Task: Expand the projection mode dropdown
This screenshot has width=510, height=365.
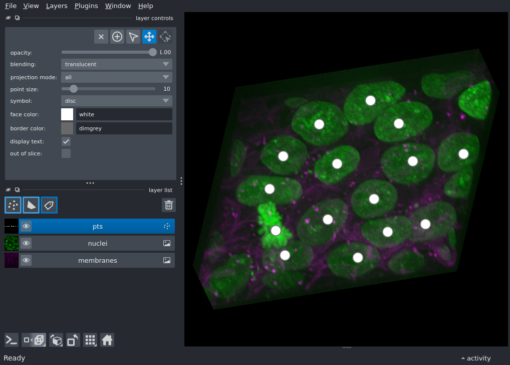Action: [x=116, y=77]
